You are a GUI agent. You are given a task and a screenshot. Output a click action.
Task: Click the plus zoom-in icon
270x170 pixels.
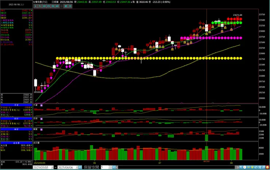pos(252,167)
